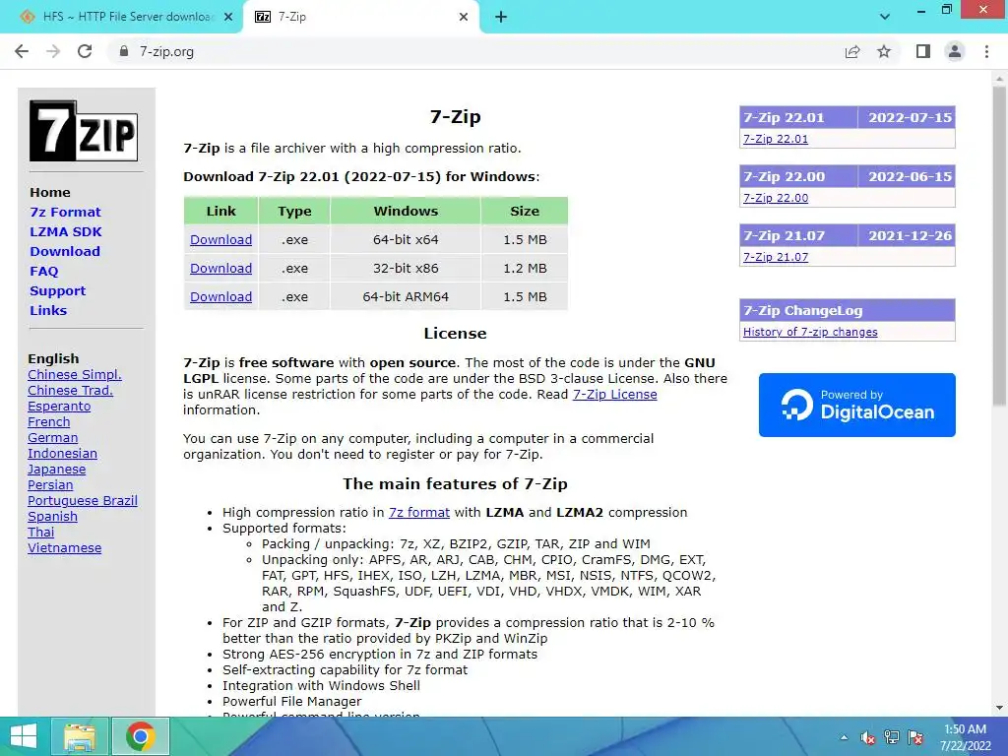1008x756 pixels.
Task: Switch language to Indonesian
Action: [x=62, y=453]
